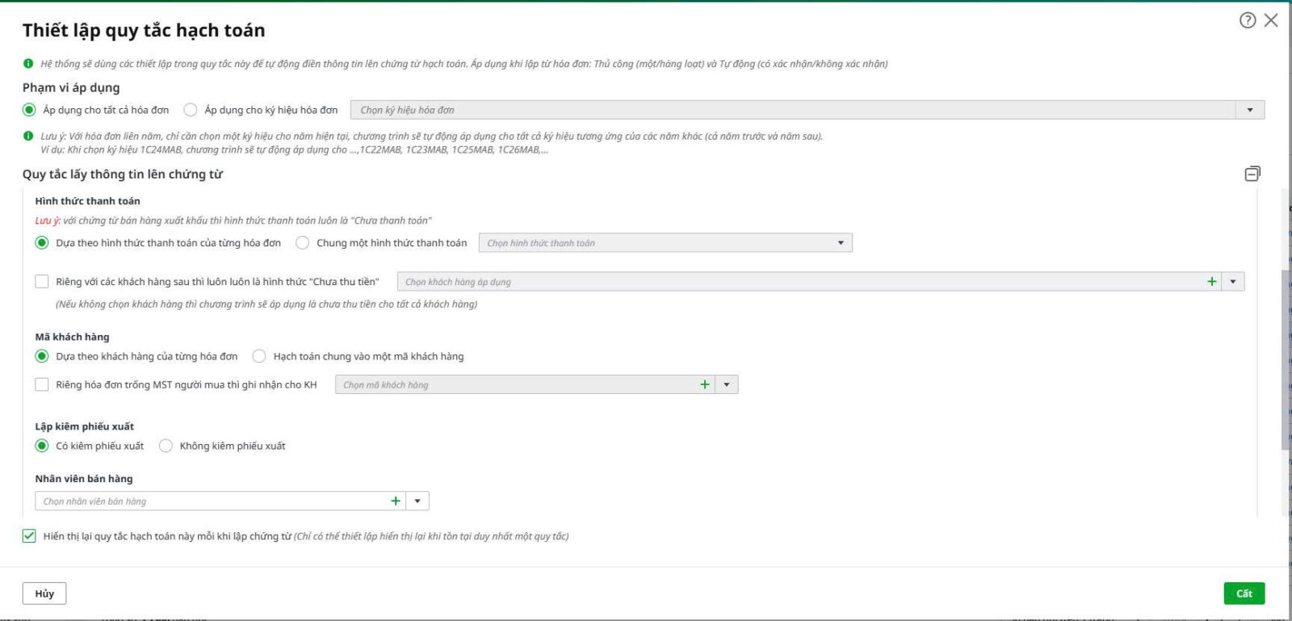Click the vertical scrollbar of rules section
Image resolution: width=1292 pixels, height=621 pixels.
pos(1285,359)
